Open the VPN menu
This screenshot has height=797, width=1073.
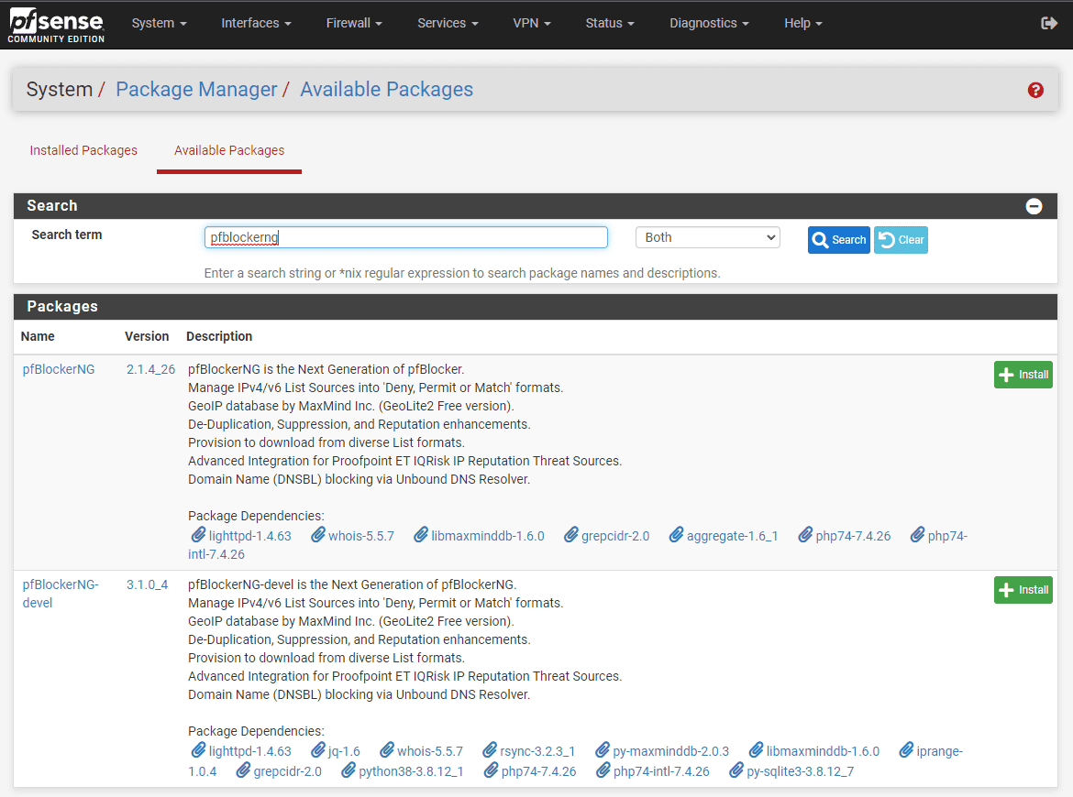pos(532,23)
